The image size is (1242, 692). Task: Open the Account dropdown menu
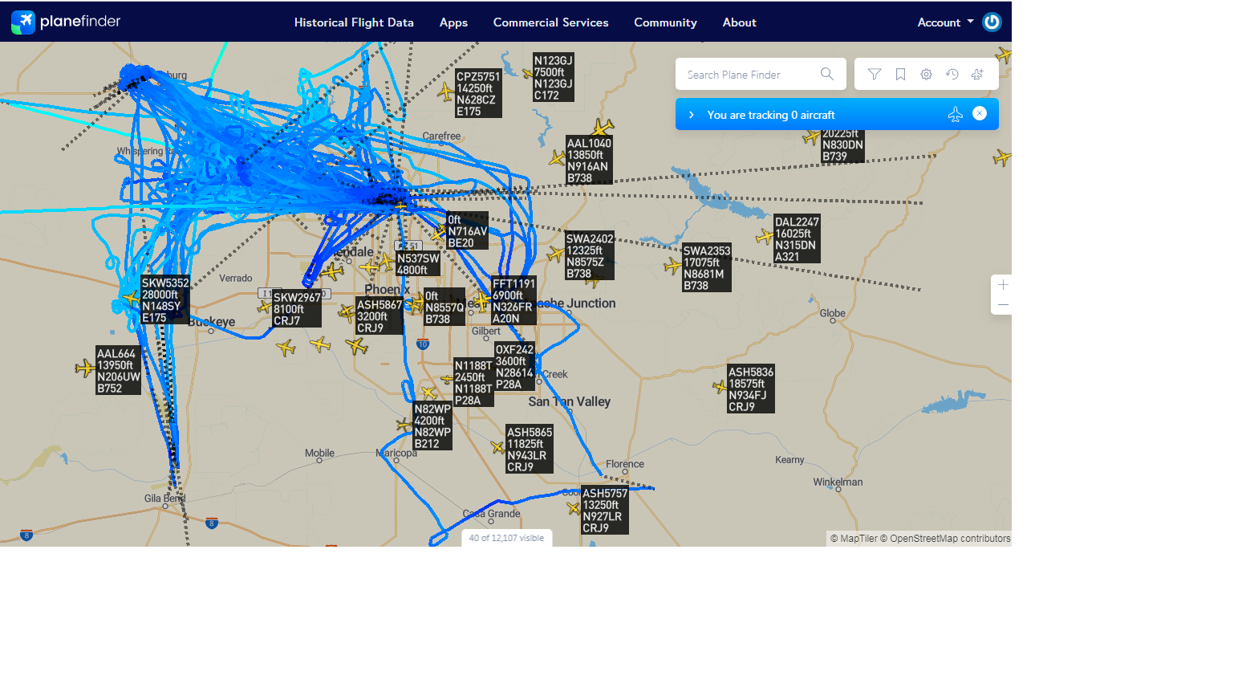point(945,22)
